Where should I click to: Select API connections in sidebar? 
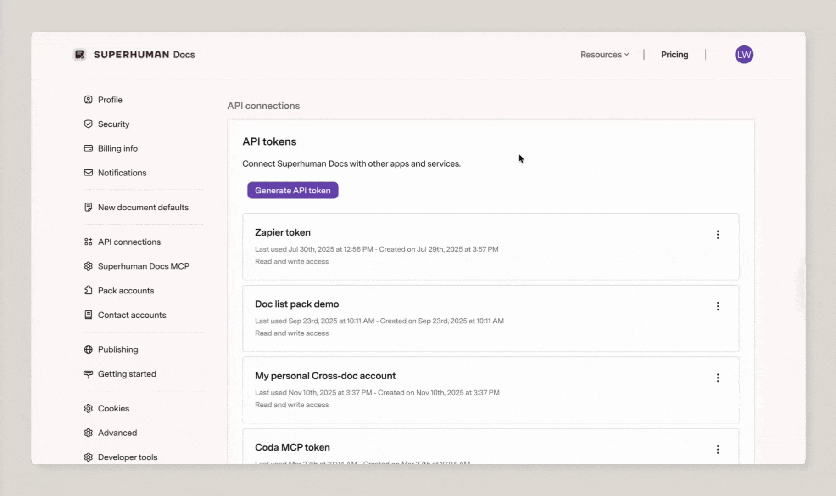point(129,242)
